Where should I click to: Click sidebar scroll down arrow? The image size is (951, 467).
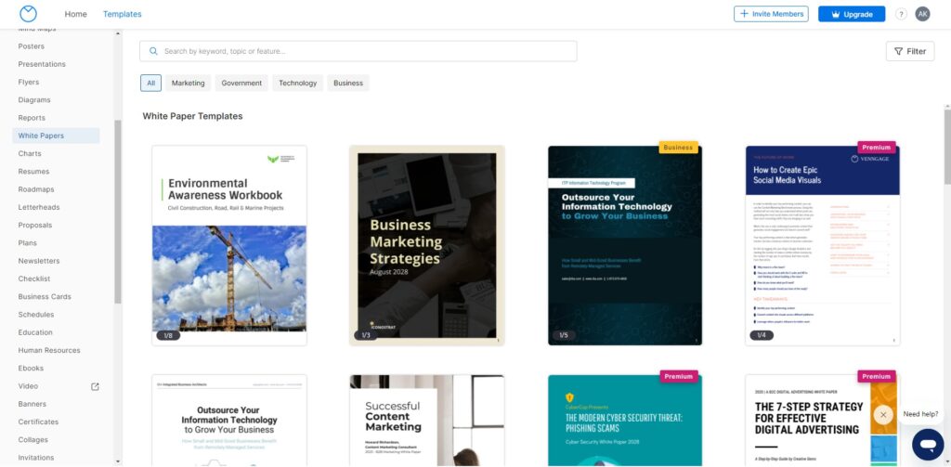point(118,462)
